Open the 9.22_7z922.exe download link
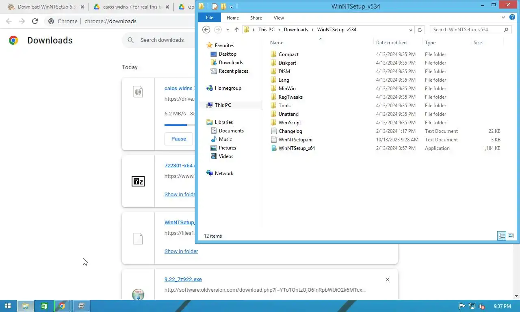Screen dimensions: 520x312 pyautogui.click(x=183, y=279)
